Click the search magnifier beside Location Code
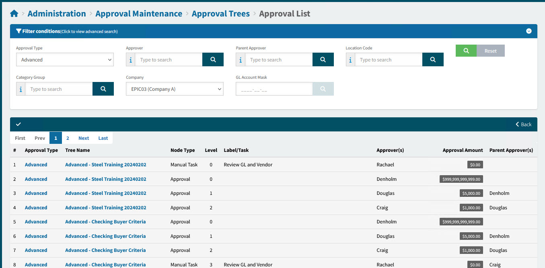Viewport: 545px width, 268px height. pos(433,59)
